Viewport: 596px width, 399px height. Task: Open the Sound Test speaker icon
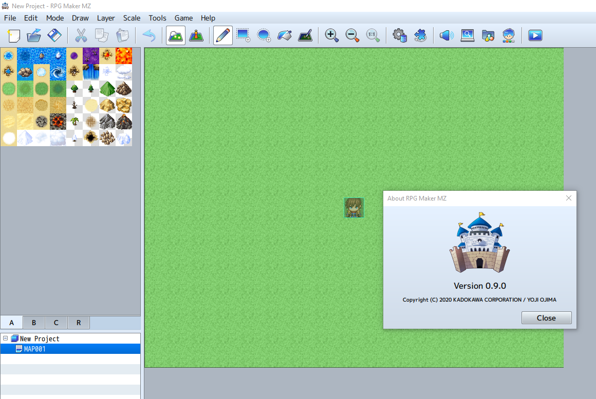446,36
